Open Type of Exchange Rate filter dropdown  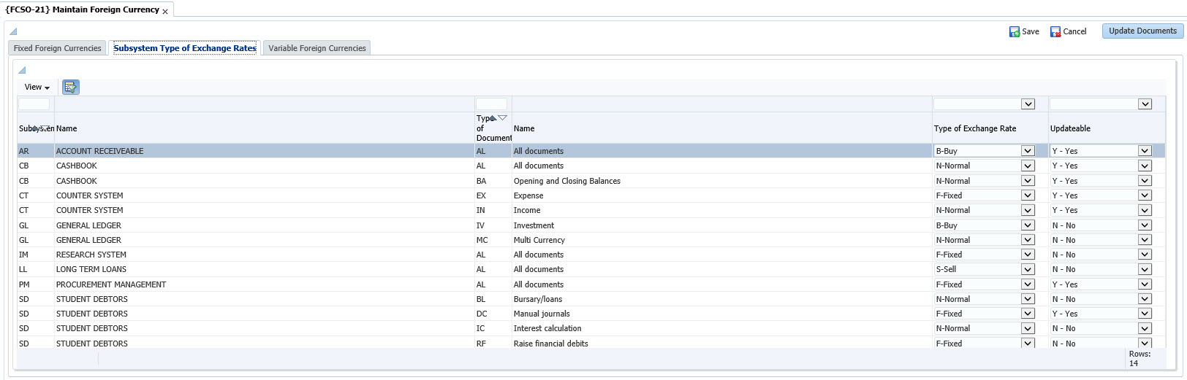click(1028, 104)
